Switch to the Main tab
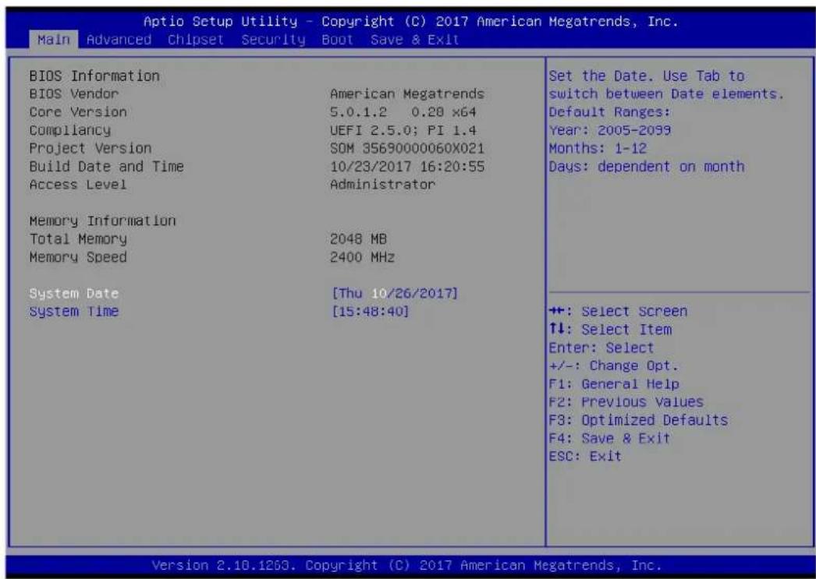Screen dimensions: 816x579 point(53,40)
